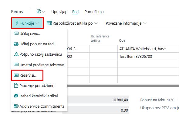
Task: Click the Praćenje porudžbine document icon
Action: point(16,85)
